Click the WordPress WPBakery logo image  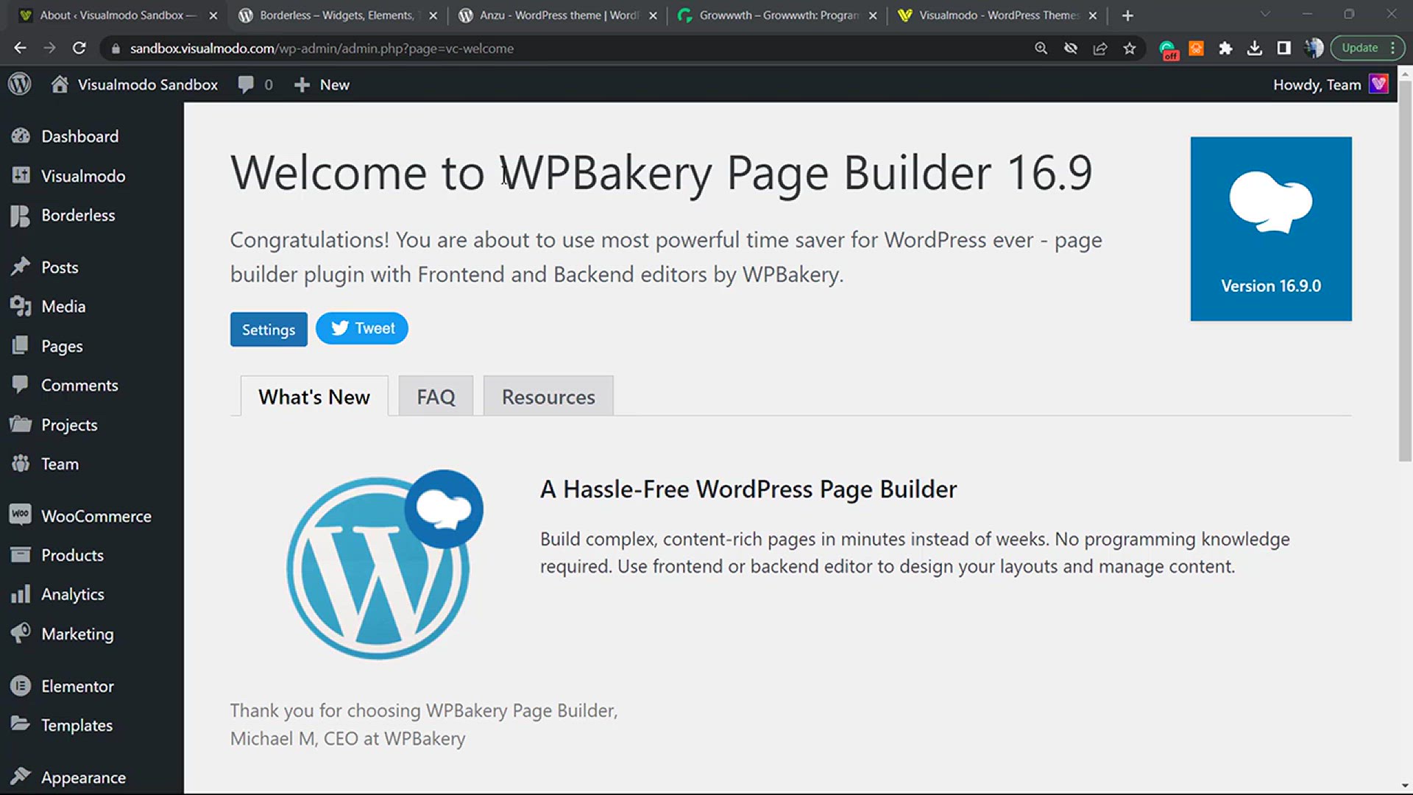click(383, 564)
